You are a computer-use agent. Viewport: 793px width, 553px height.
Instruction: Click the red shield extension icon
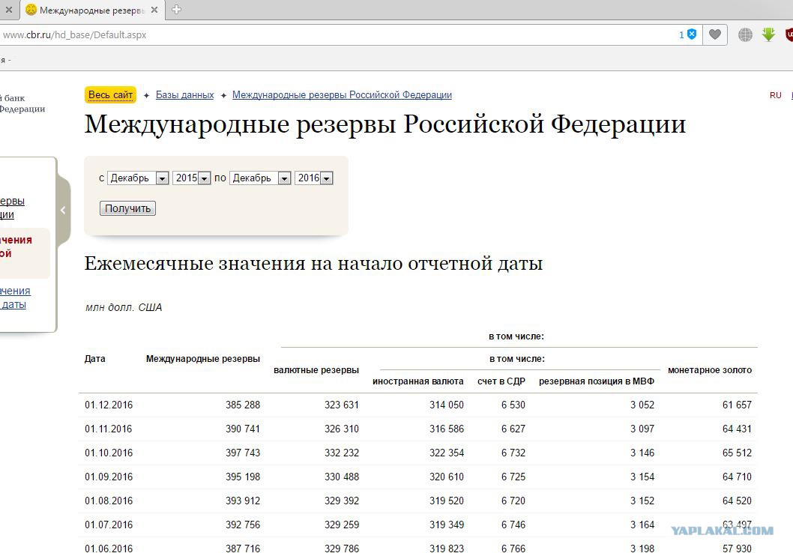coord(789,34)
